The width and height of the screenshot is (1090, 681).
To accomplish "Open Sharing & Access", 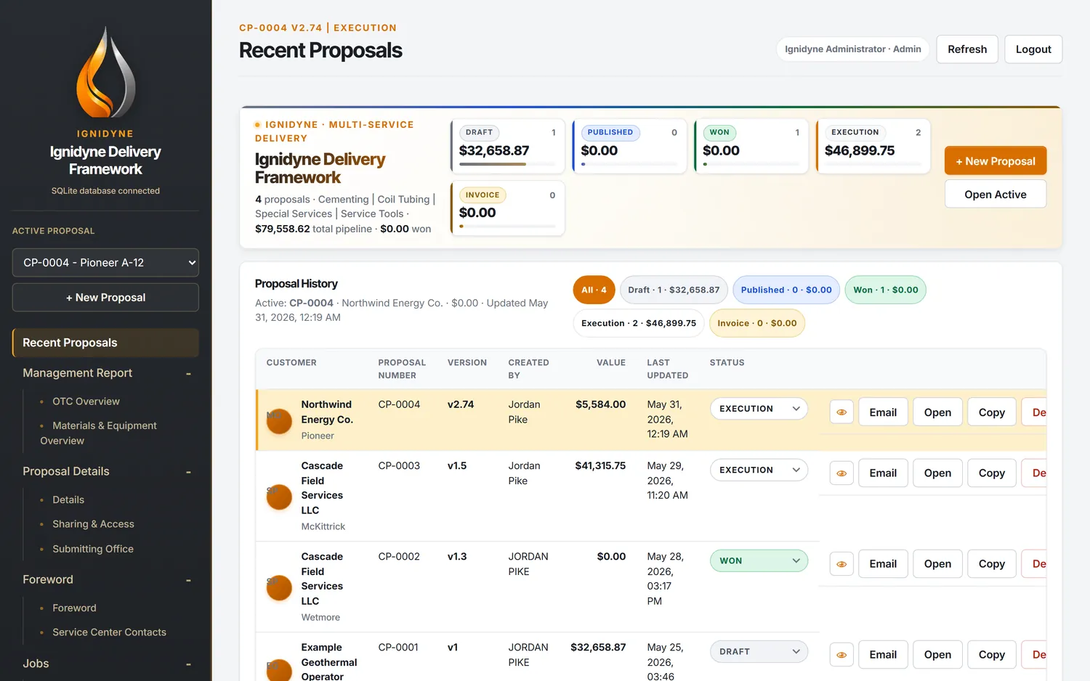I will pyautogui.click(x=93, y=524).
